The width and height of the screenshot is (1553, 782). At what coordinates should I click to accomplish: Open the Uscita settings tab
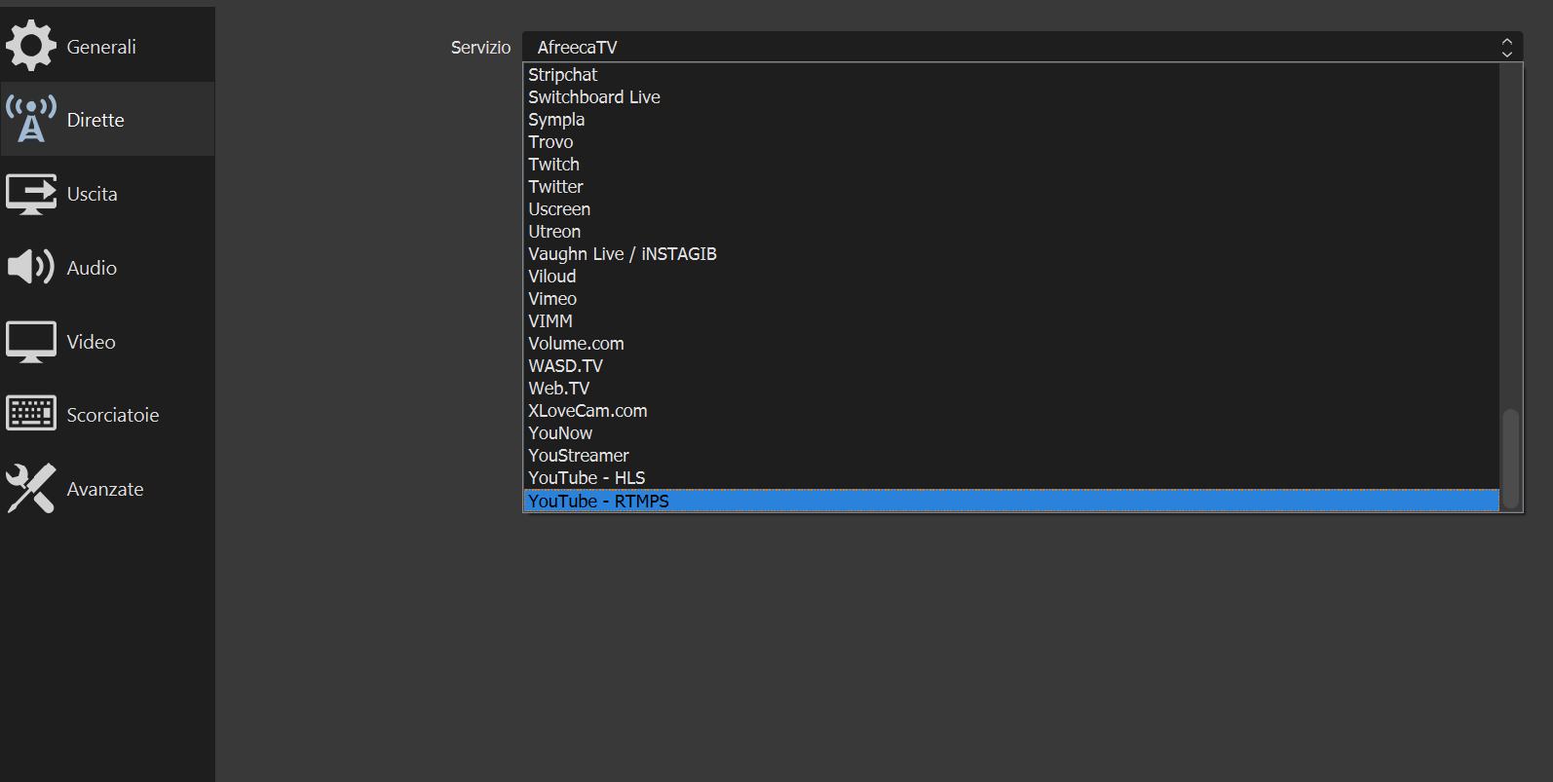[107, 193]
